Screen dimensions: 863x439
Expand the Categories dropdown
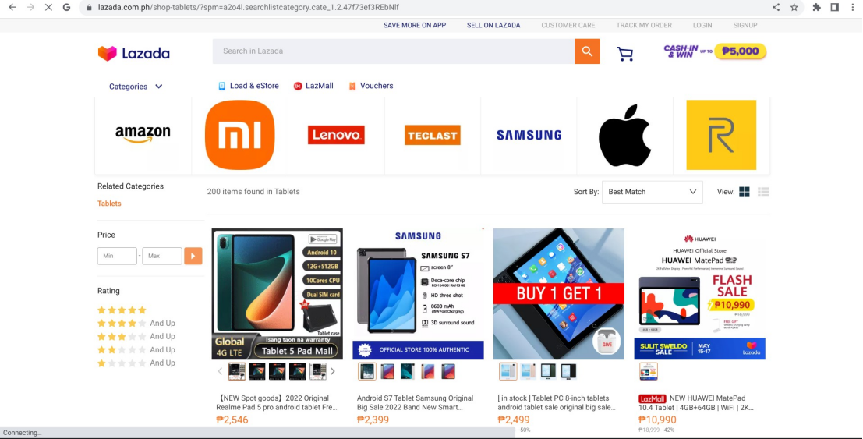click(x=136, y=87)
